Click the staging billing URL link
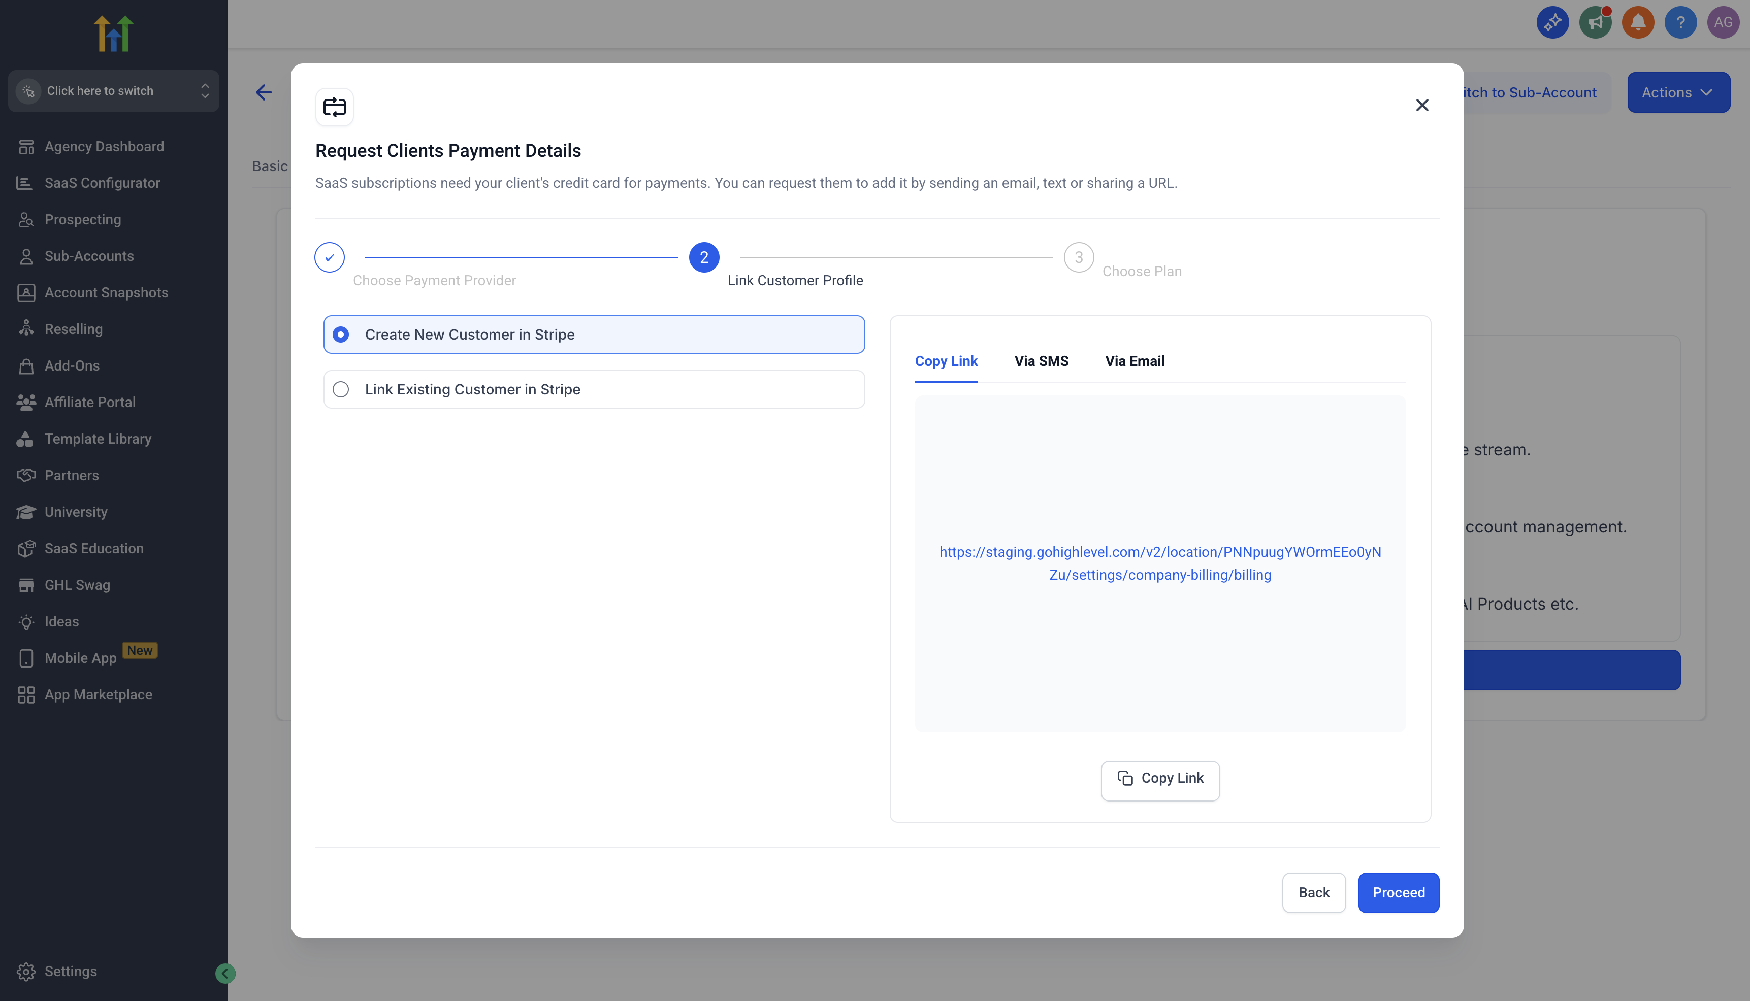 pos(1159,563)
